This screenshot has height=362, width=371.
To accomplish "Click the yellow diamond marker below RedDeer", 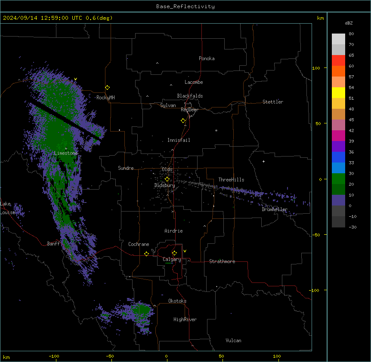I will [183, 121].
